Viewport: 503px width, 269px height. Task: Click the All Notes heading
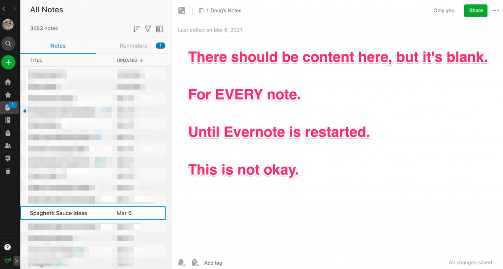coord(47,10)
